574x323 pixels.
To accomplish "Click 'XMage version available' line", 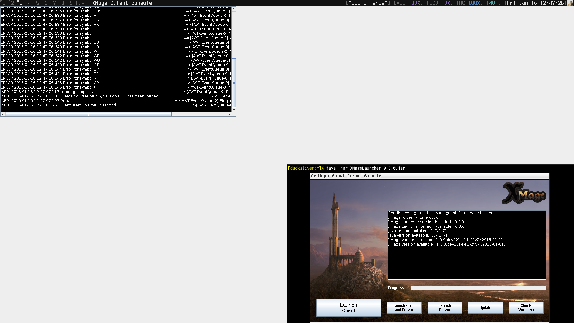I will tap(447, 244).
